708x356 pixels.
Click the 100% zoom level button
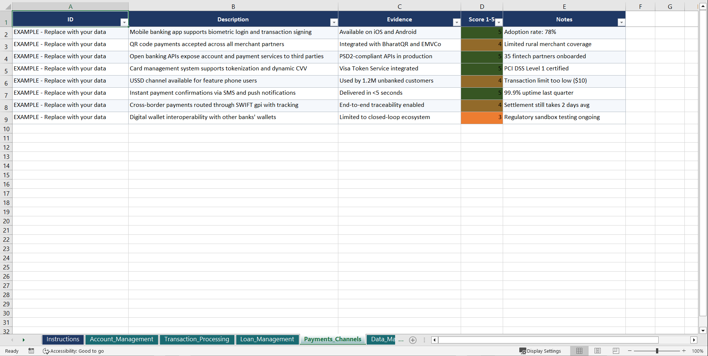tap(698, 351)
